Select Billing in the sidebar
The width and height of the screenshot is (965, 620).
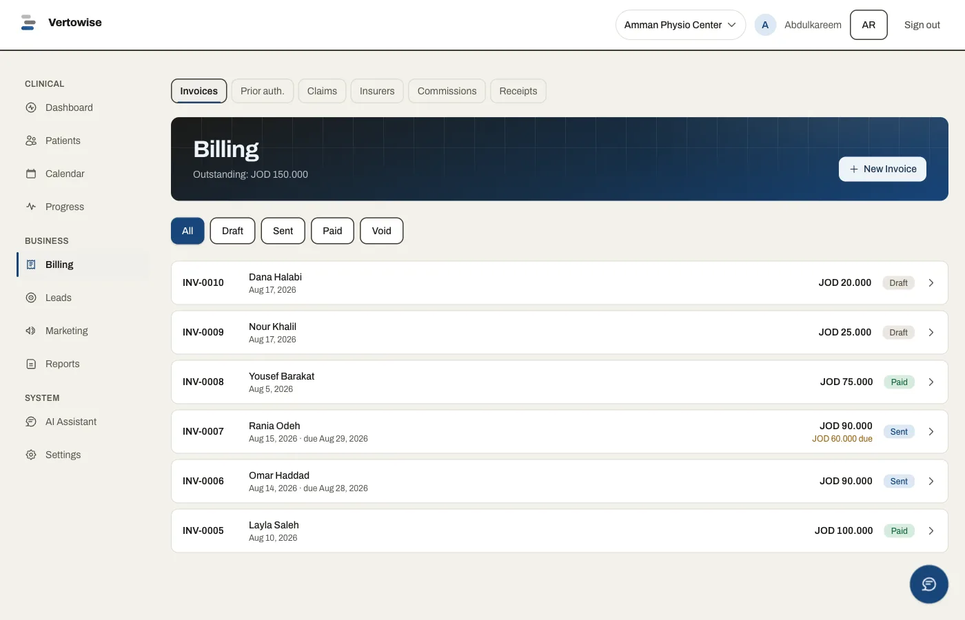coord(83,265)
